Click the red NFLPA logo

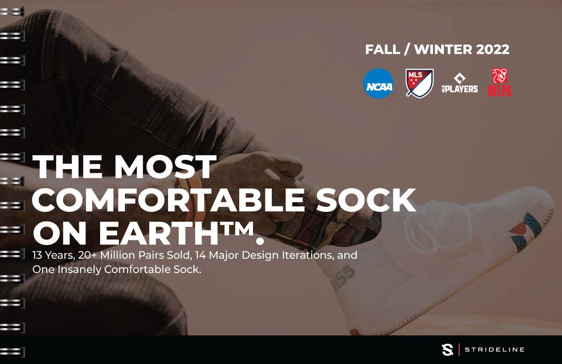point(500,82)
